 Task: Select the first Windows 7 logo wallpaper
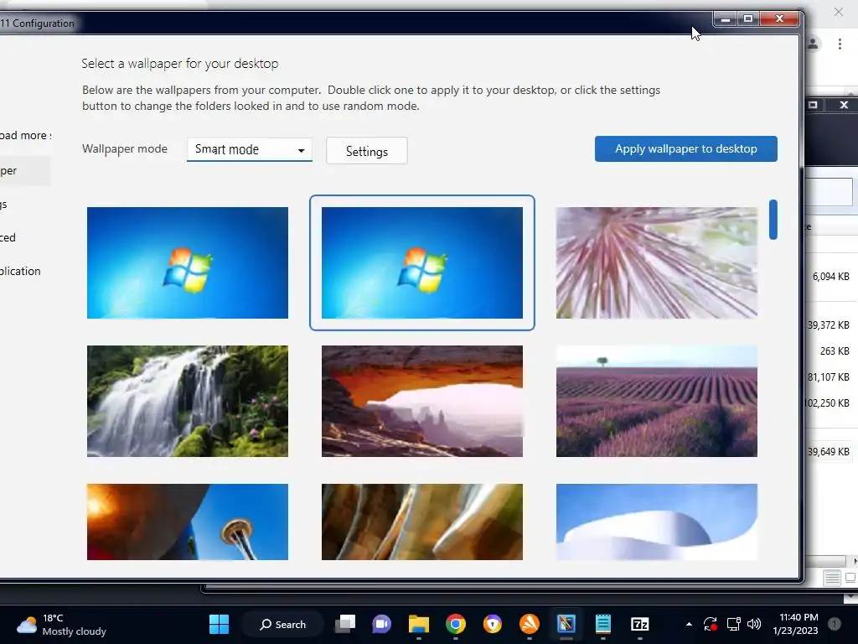187,262
